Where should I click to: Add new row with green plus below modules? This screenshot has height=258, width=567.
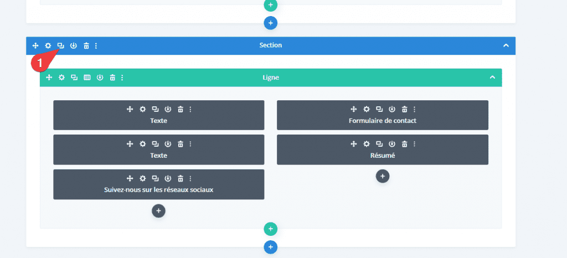coord(270,229)
